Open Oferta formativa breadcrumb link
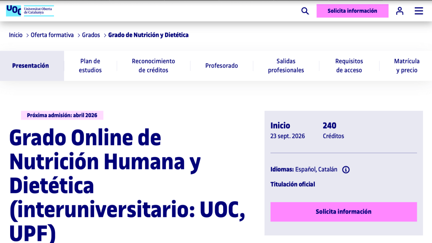The image size is (432, 243). (x=52, y=35)
